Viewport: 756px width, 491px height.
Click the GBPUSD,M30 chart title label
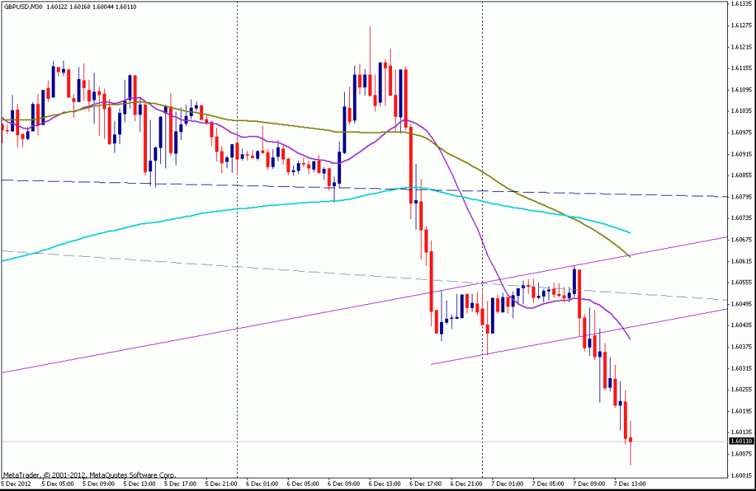point(21,7)
